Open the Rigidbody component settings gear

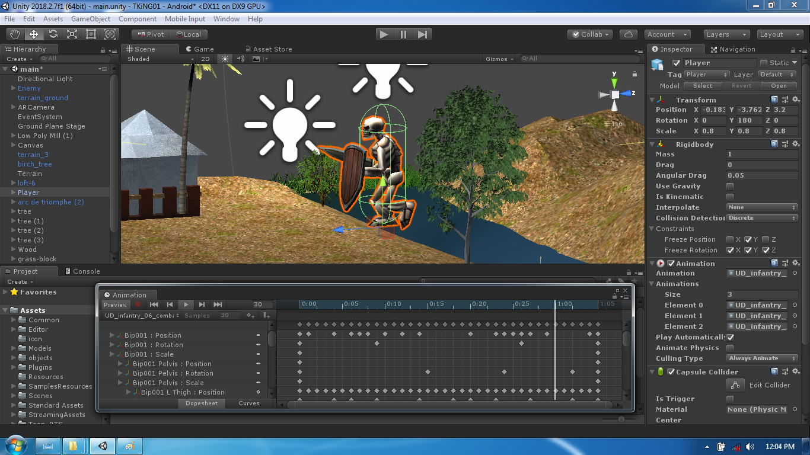(796, 144)
